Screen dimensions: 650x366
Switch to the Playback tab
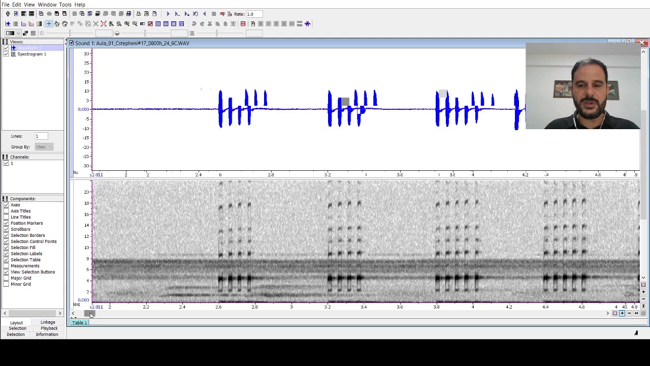49,328
